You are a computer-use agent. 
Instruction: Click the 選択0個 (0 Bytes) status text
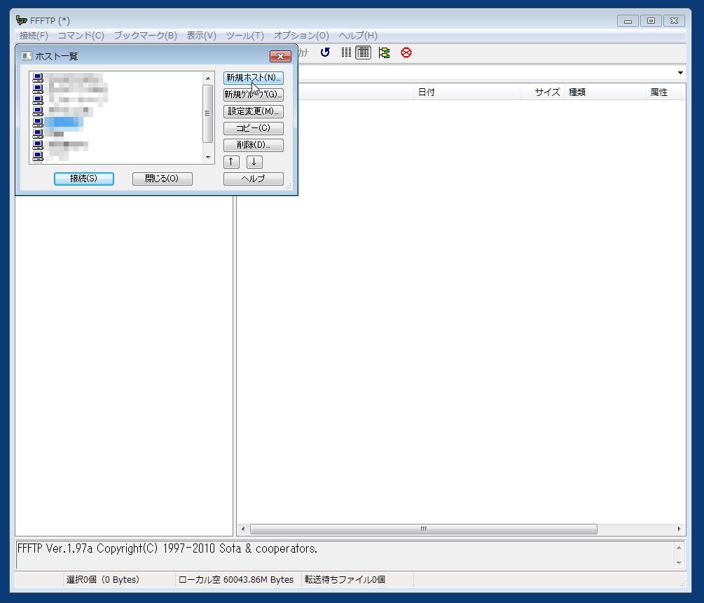[103, 580]
